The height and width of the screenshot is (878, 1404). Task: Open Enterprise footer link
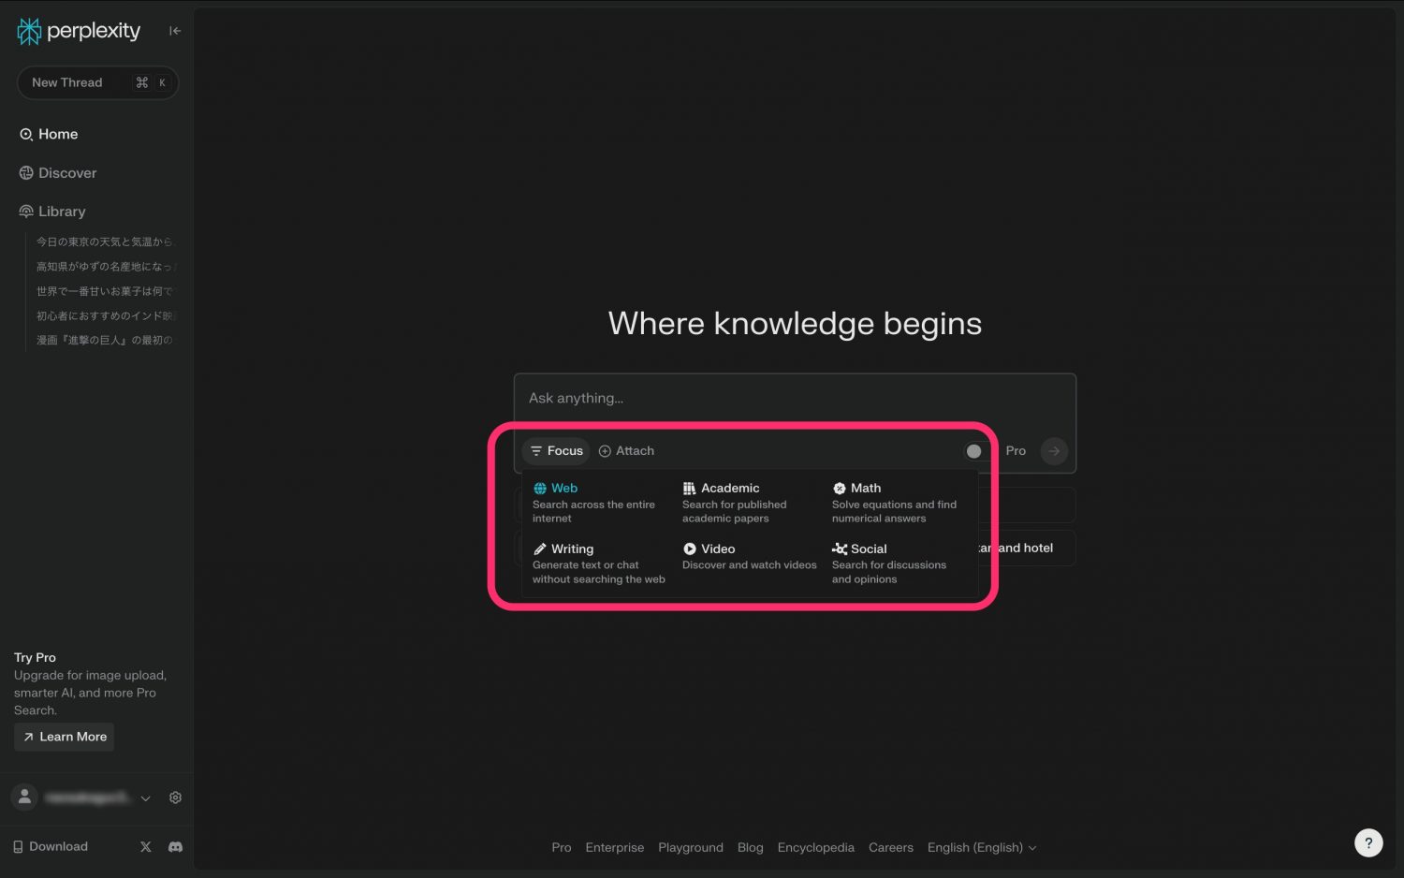615,847
